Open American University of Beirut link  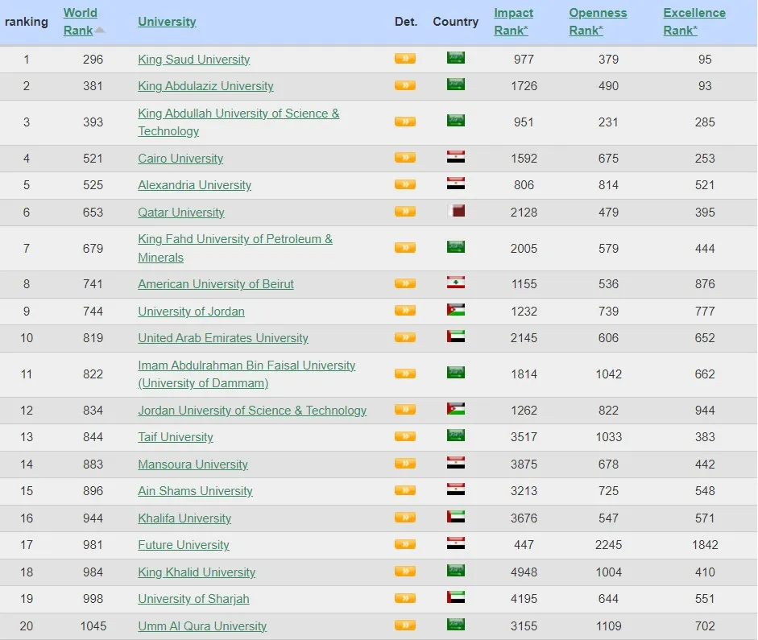click(x=216, y=284)
